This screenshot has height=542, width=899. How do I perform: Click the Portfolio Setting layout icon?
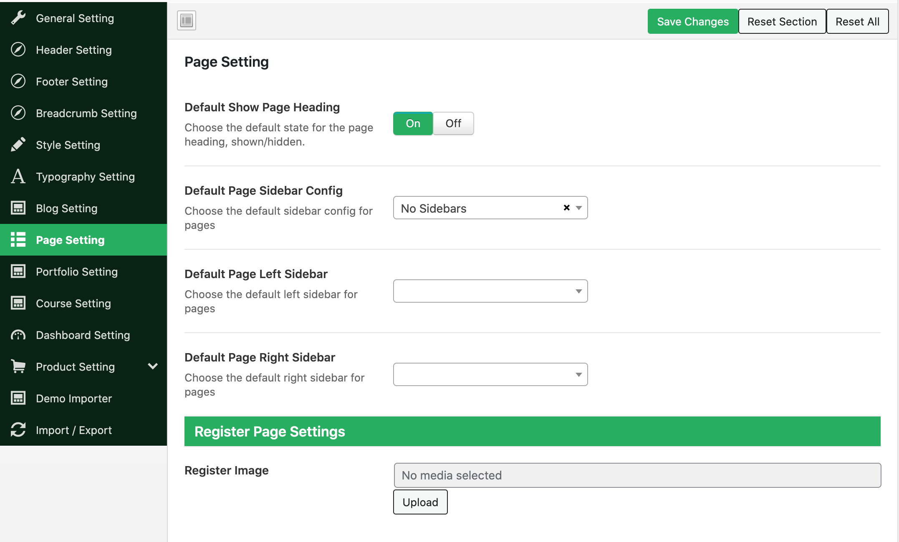point(18,271)
